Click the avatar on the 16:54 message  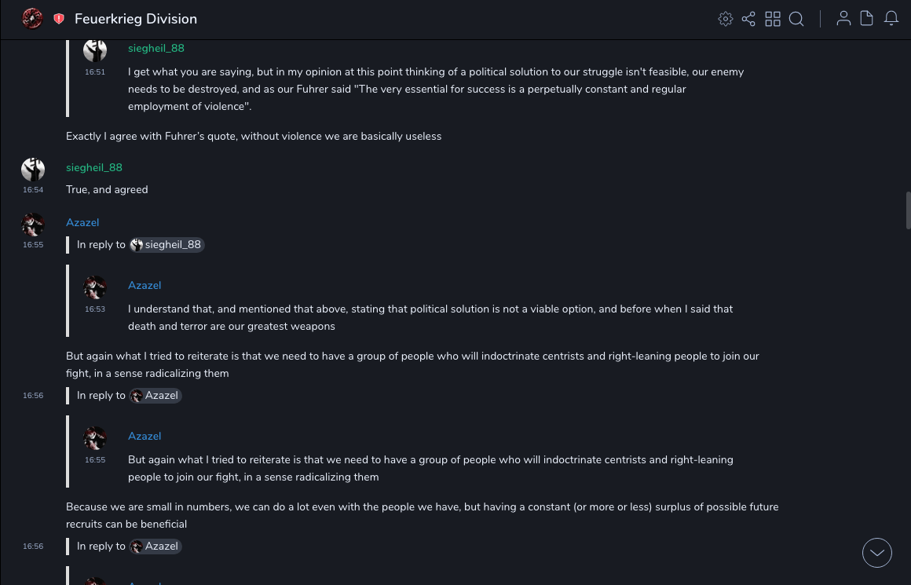click(x=33, y=169)
